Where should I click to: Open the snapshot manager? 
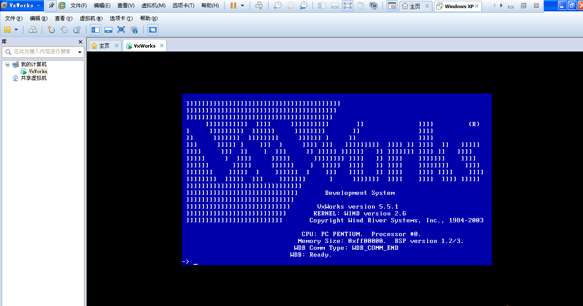(x=77, y=29)
